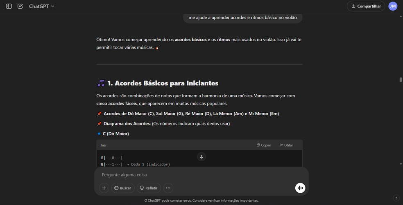Viewport: 403px width, 205px height.
Task: Open the three-dots more tools menu
Action: [x=168, y=188]
